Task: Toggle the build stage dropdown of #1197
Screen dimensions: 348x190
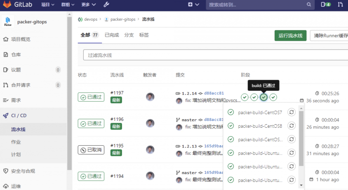Action: point(264,97)
